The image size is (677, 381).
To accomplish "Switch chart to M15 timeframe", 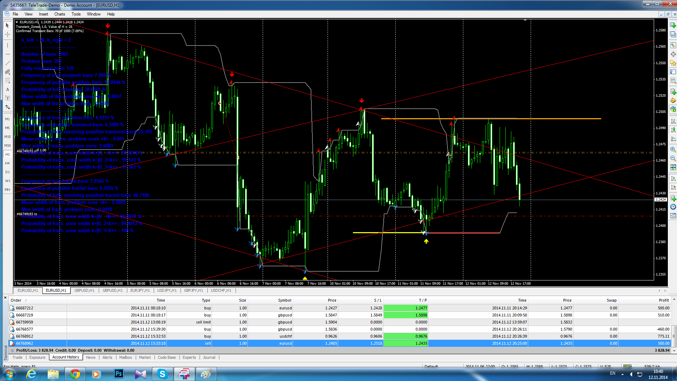I will coord(7,137).
